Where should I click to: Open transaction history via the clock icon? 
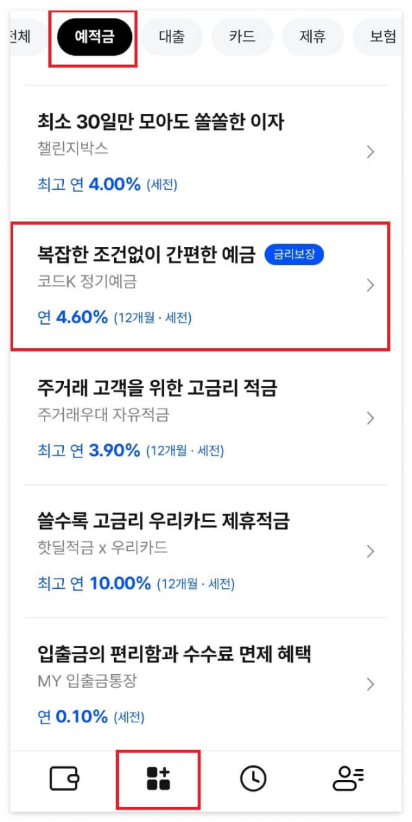253,779
